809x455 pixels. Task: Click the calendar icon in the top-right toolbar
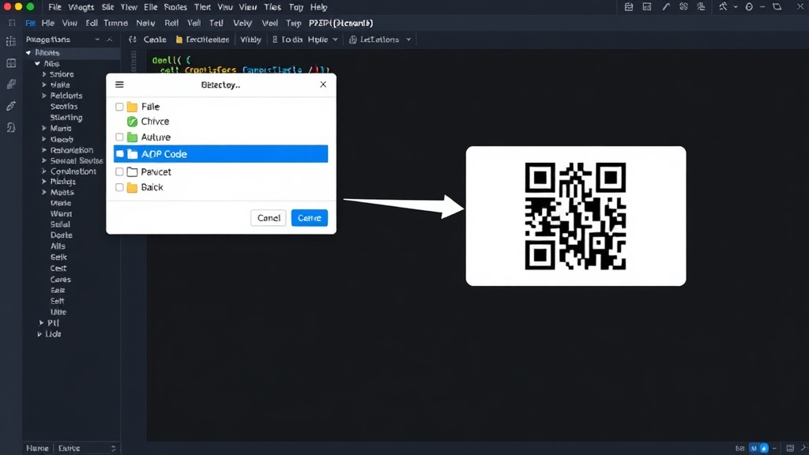[628, 6]
